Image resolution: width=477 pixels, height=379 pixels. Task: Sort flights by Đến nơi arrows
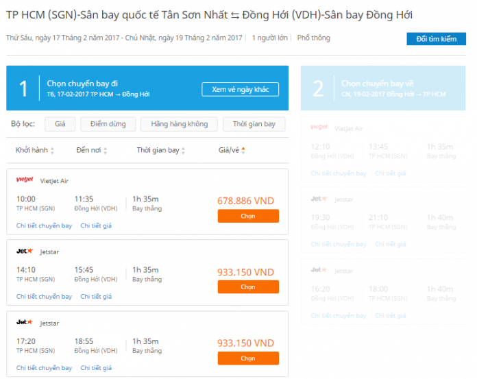pos(106,150)
